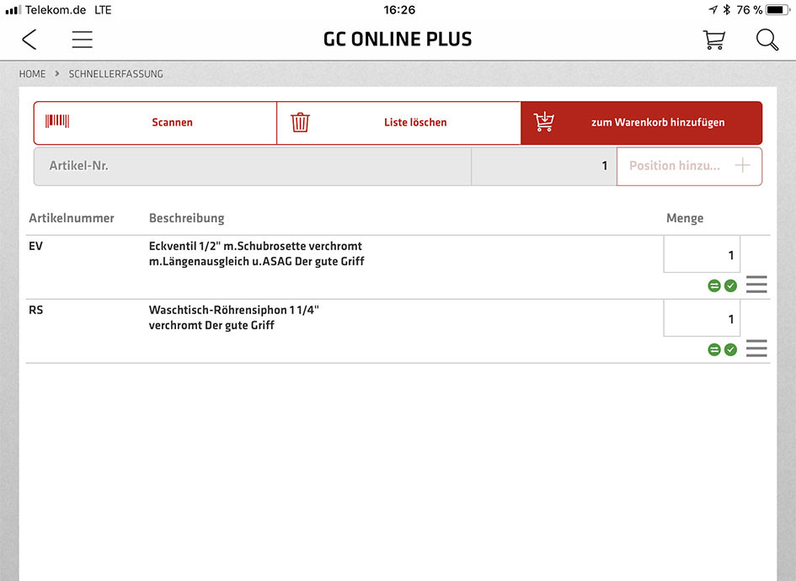
Task: Edit Menge field for RS row
Action: (x=702, y=318)
